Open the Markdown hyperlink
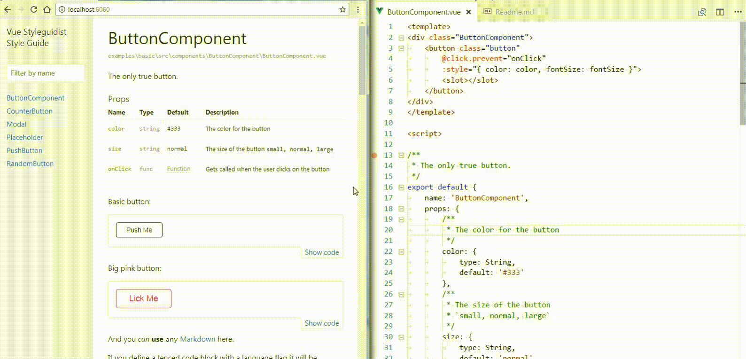The image size is (746, 359). coord(197,339)
